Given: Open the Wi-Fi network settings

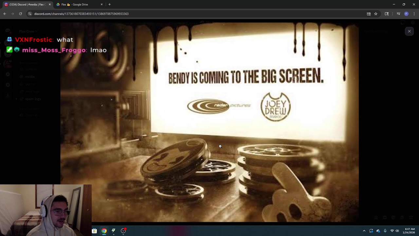Looking at the screenshot, I should (392, 231).
